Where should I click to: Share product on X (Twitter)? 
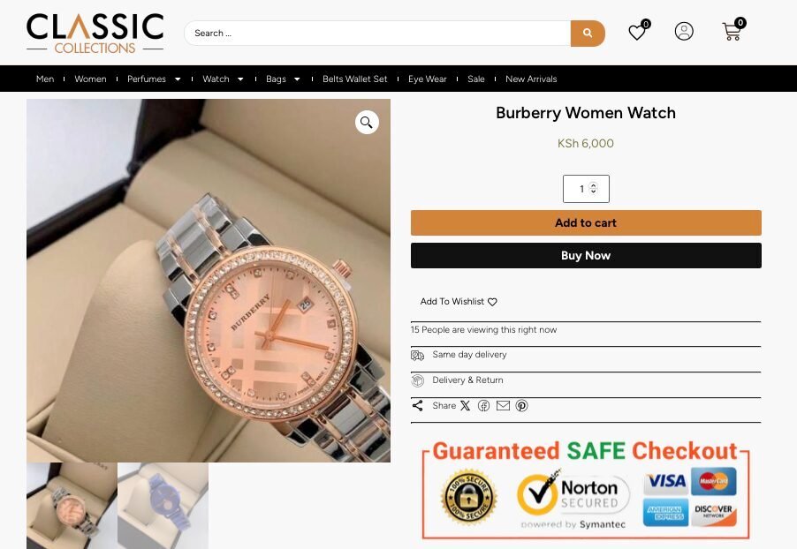point(465,406)
